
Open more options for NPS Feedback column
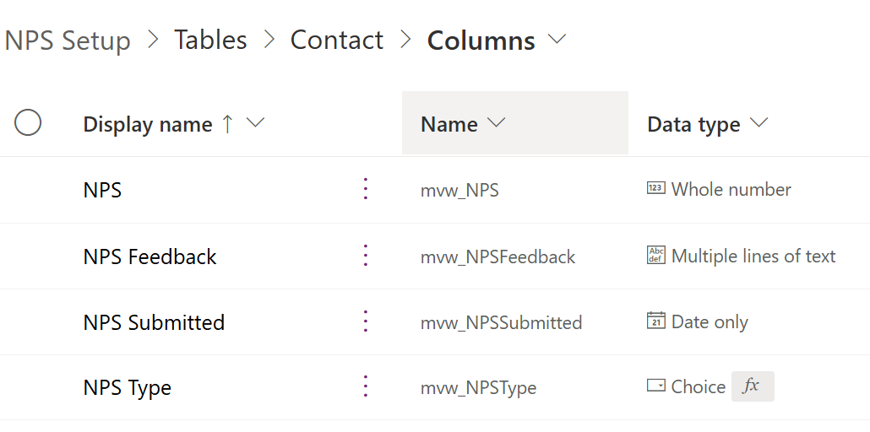[366, 255]
